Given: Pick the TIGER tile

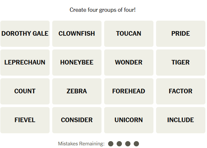Looking at the screenshot, I should point(181,63).
